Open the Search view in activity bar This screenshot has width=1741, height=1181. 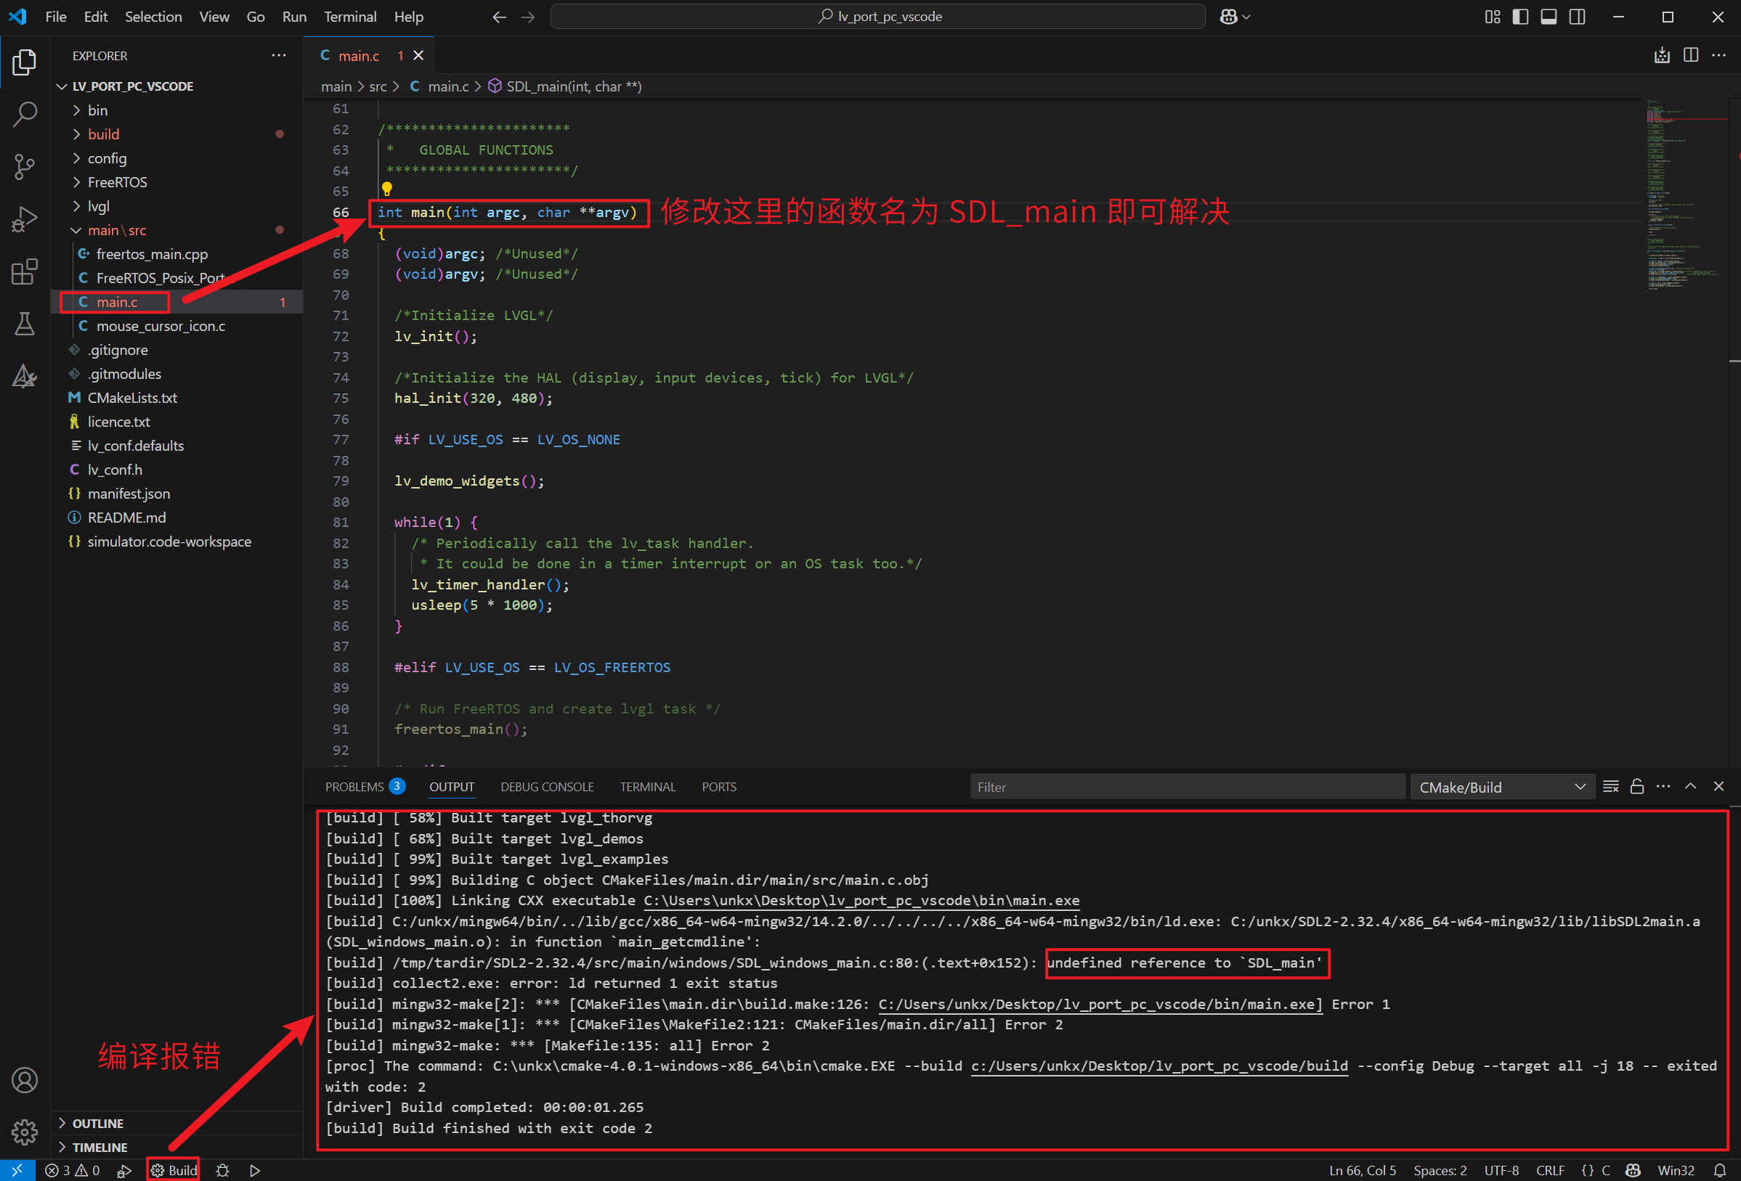[x=25, y=115]
